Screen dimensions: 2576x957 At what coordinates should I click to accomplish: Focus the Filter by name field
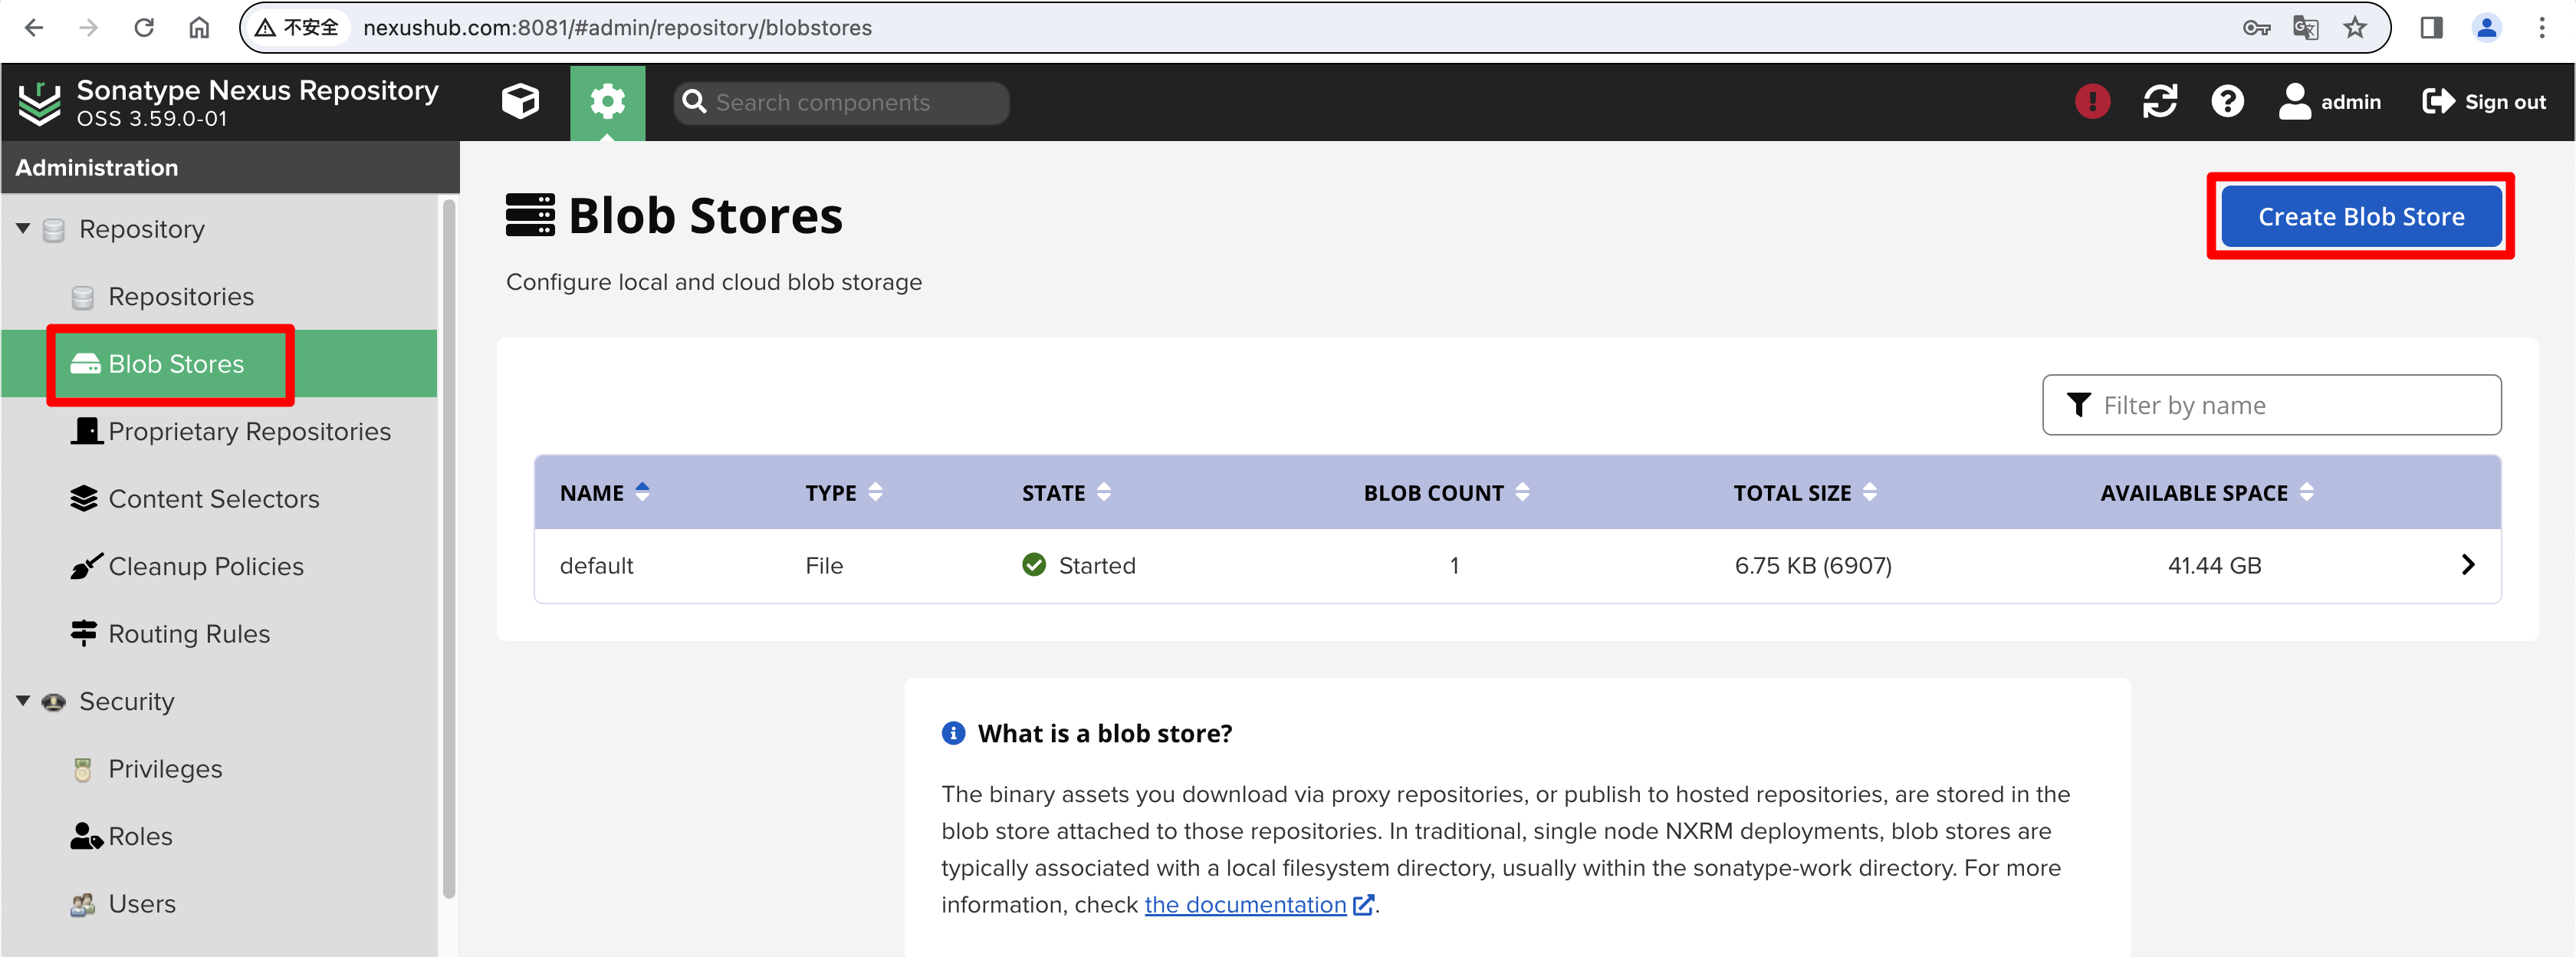point(2271,405)
